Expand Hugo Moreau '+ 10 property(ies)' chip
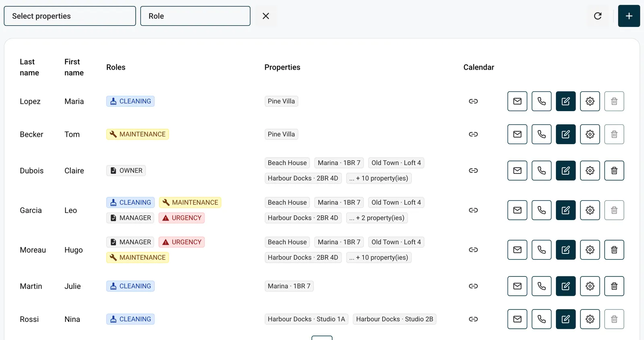 click(379, 258)
